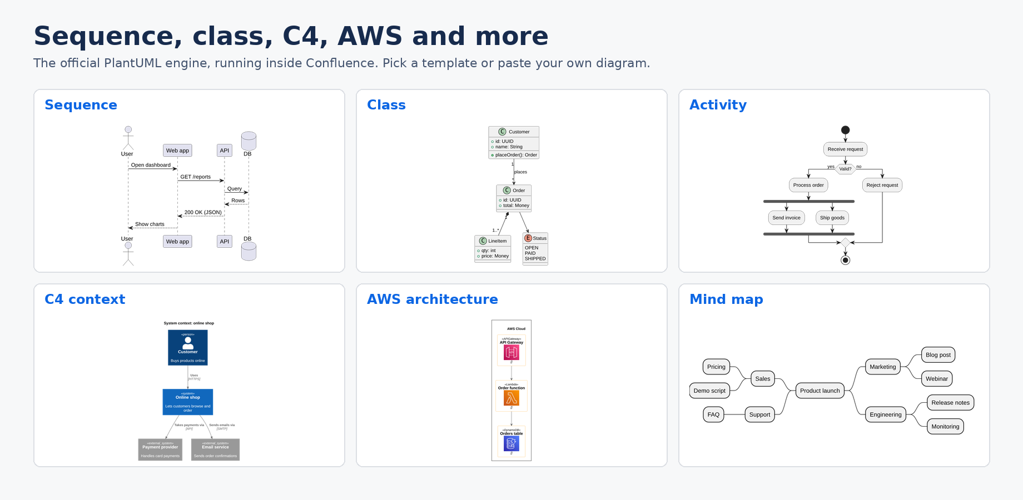Click the Support mind map node
This screenshot has width=1023, height=500.
point(760,414)
